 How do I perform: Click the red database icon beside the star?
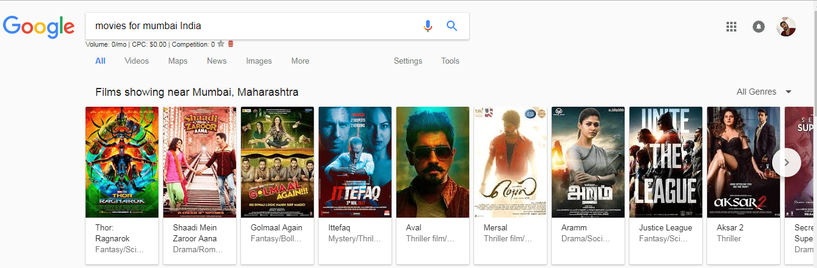[x=231, y=44]
